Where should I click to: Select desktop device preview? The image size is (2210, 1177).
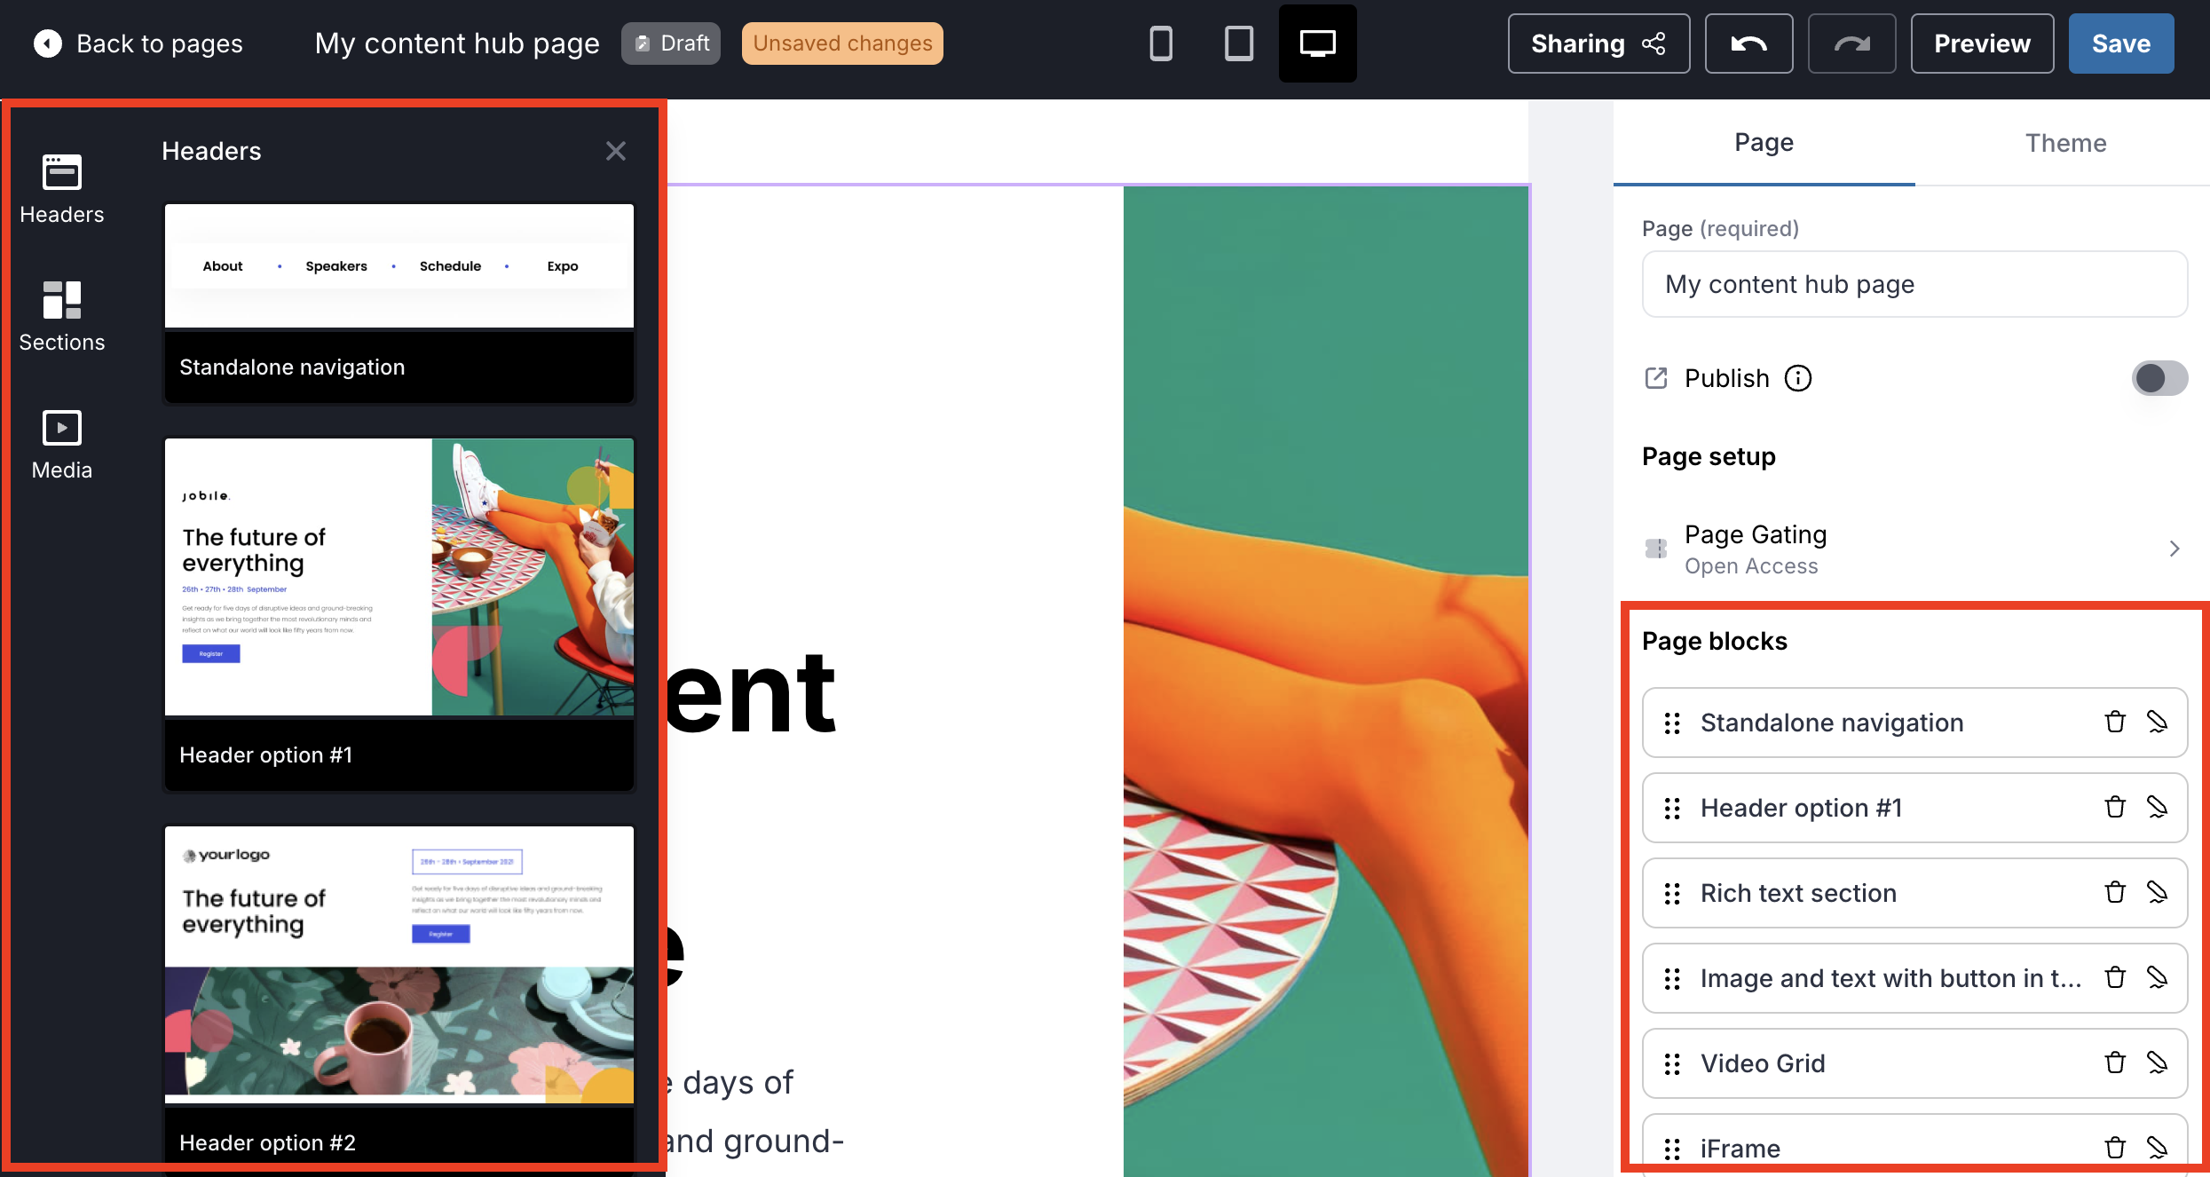(x=1317, y=43)
